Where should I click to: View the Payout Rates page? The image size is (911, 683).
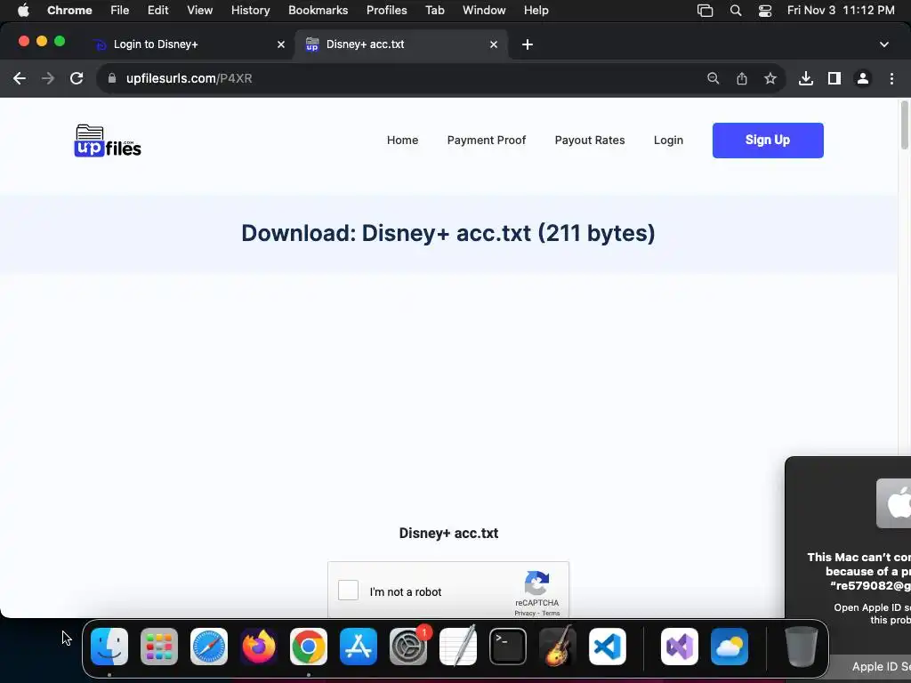point(590,141)
